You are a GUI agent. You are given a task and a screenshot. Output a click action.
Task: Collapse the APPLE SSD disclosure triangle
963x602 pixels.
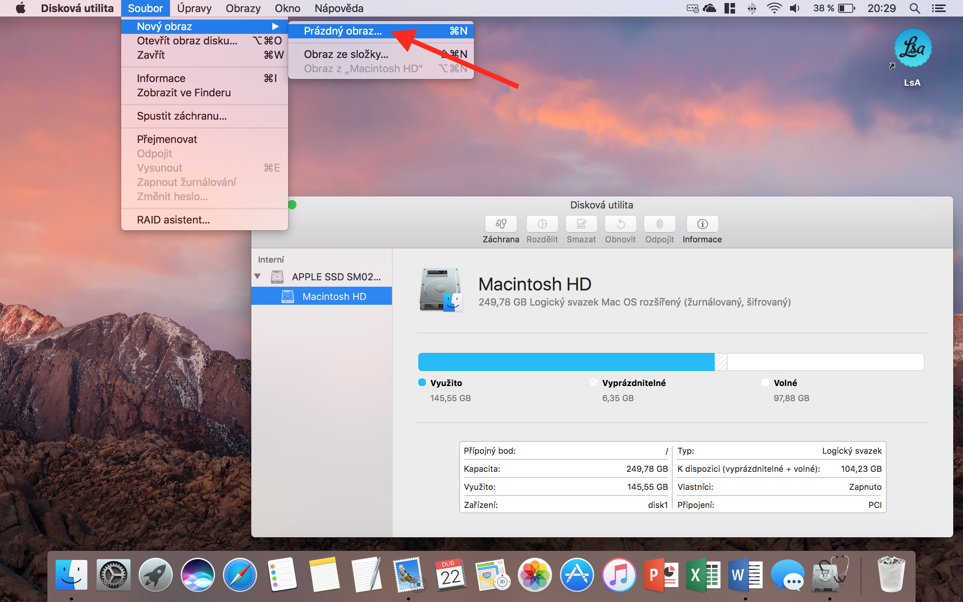[257, 276]
